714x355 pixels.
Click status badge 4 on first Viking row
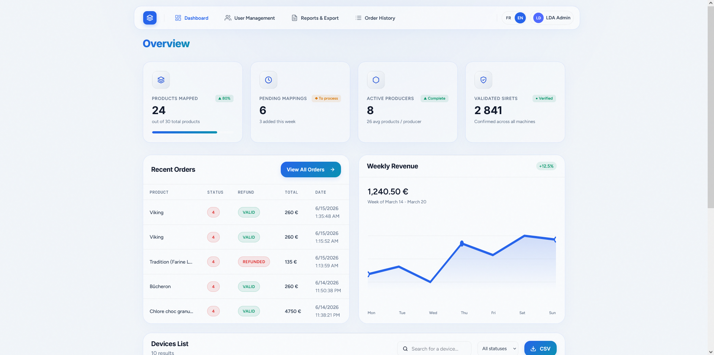click(x=213, y=212)
